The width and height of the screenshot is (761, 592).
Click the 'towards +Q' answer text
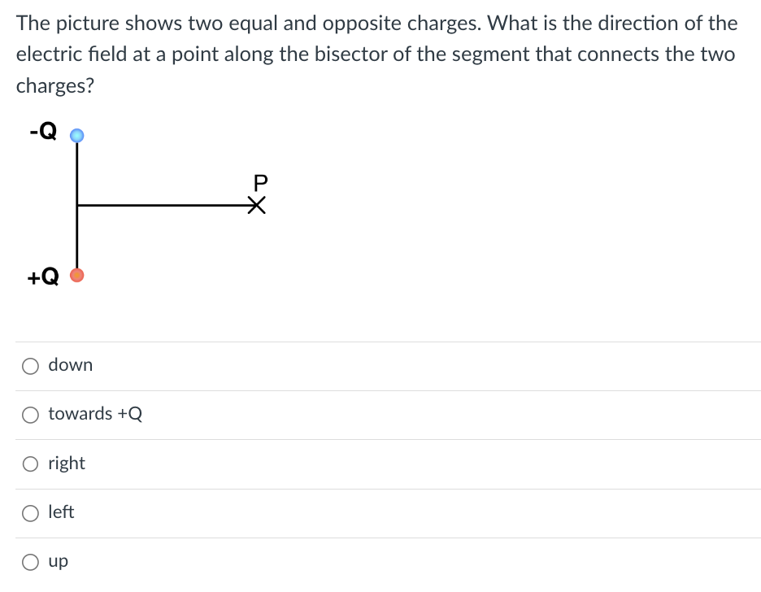(95, 414)
